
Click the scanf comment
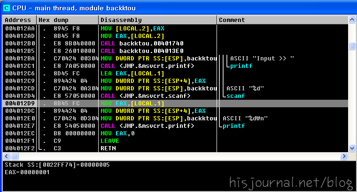[236, 96]
